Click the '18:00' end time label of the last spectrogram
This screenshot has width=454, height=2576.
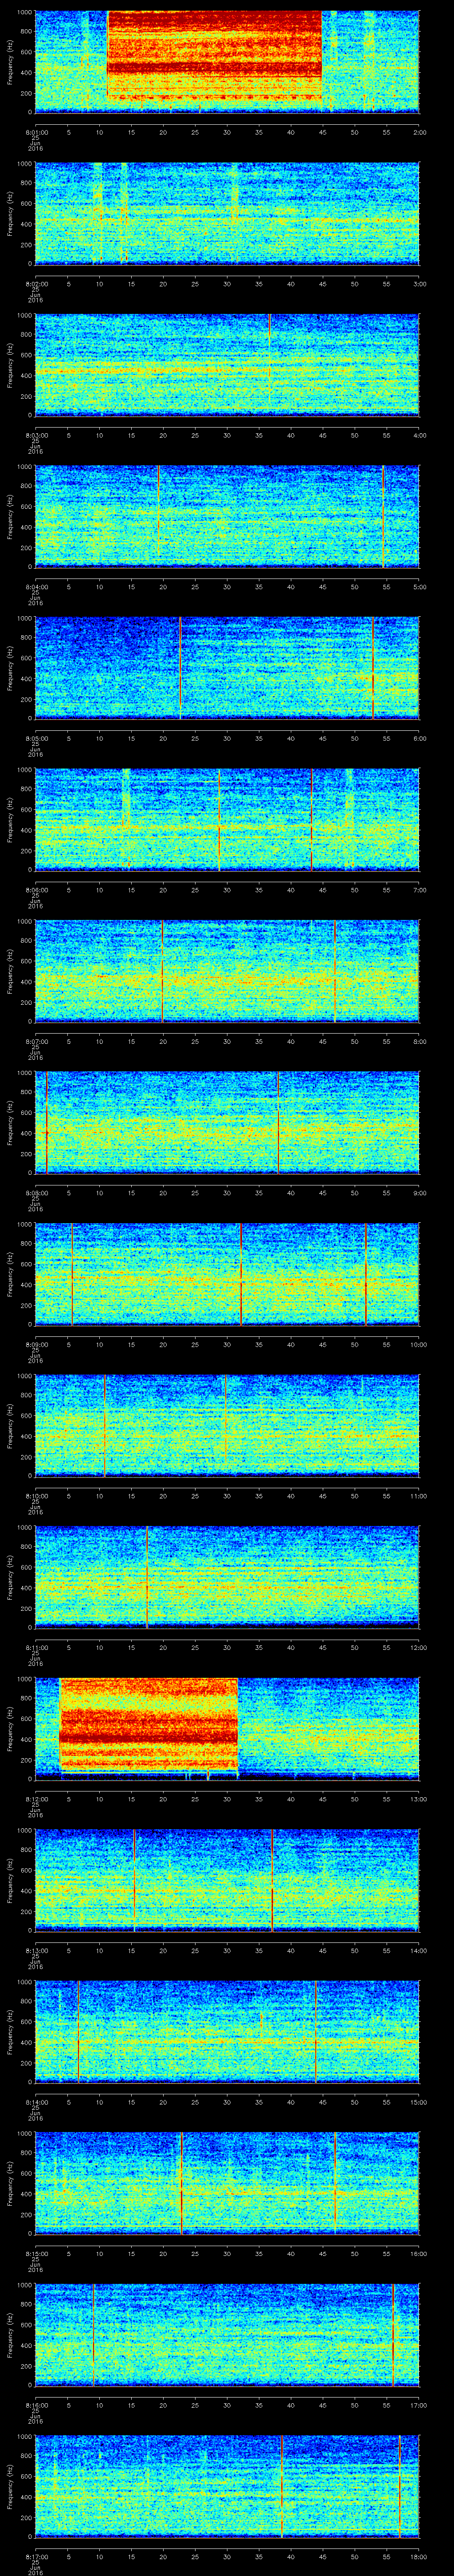coord(418,2557)
